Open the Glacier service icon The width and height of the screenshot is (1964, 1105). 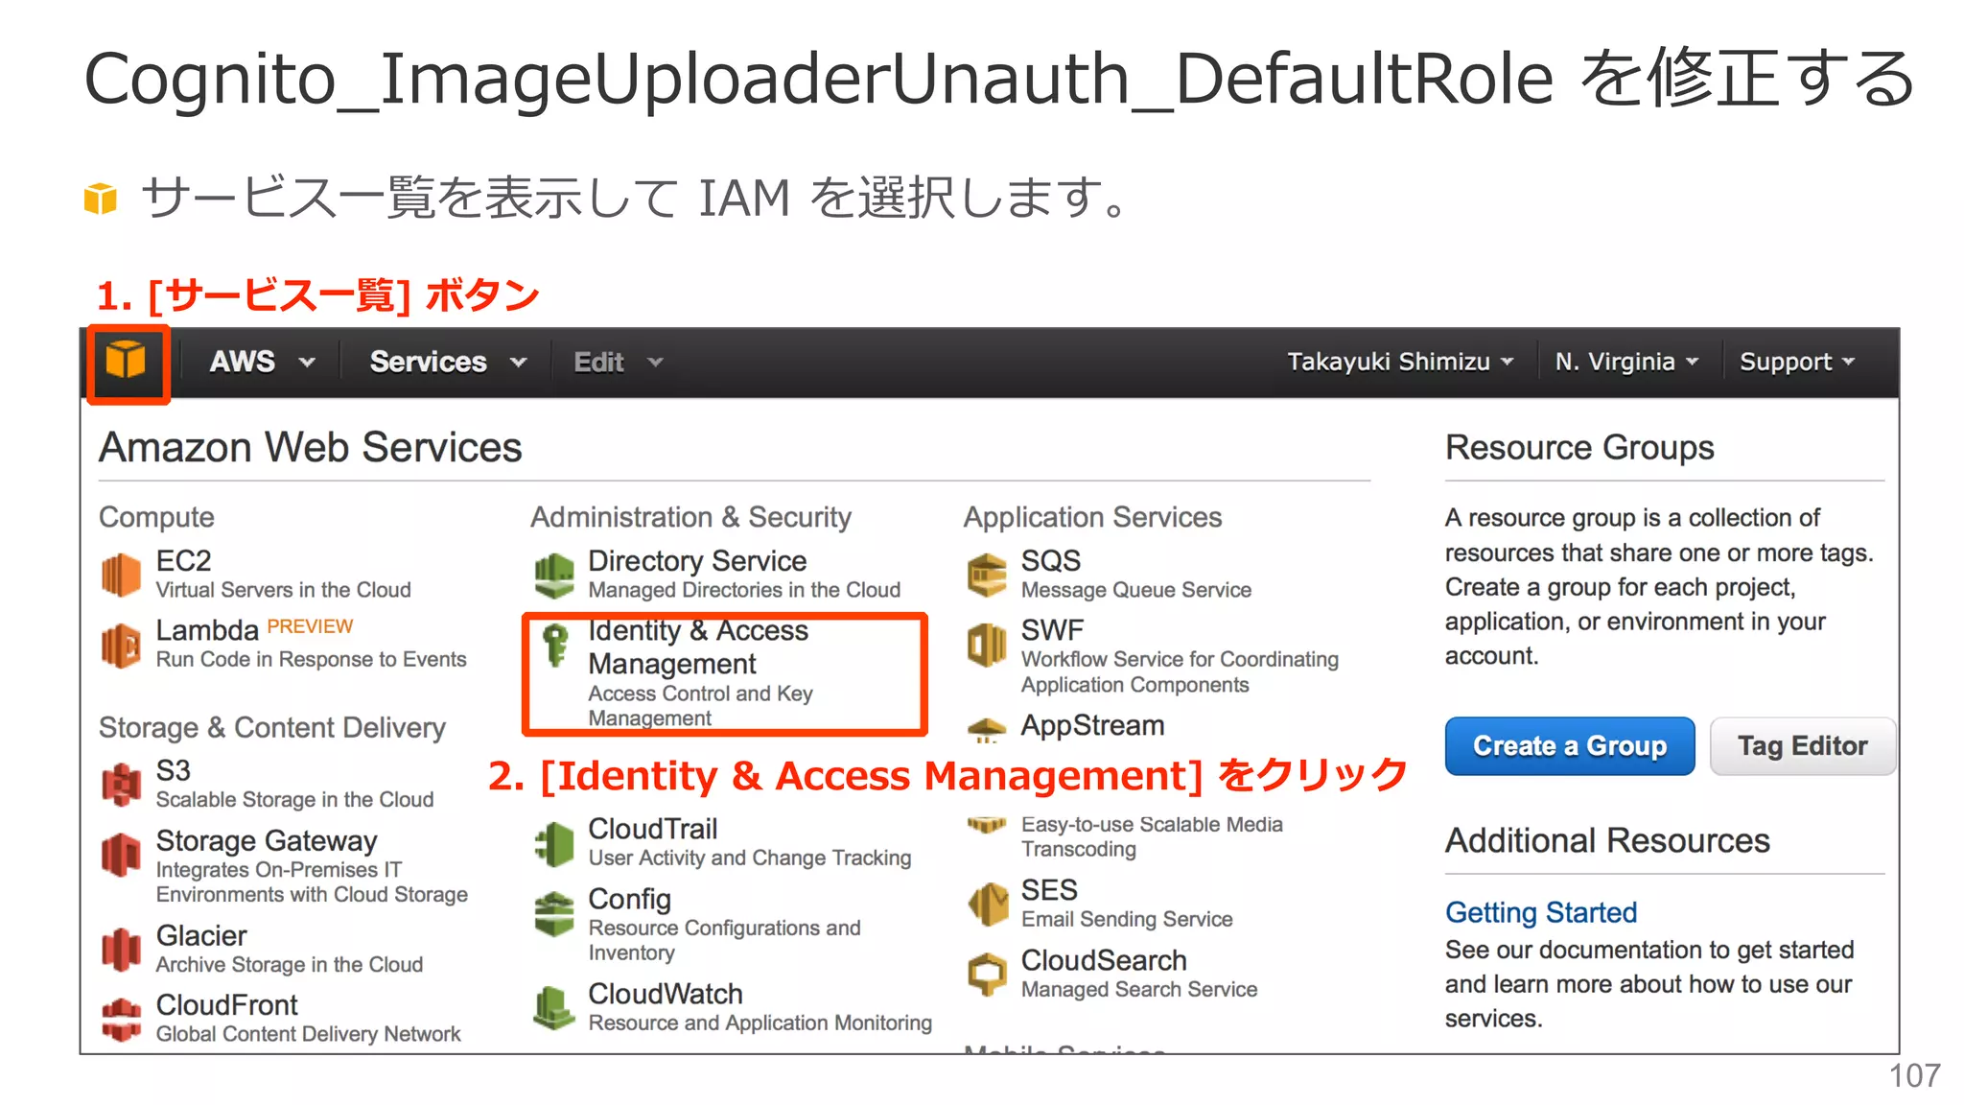coord(122,950)
